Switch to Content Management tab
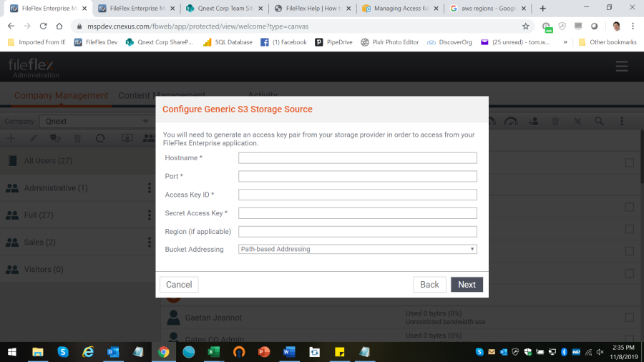This screenshot has width=644, height=362. pos(162,95)
